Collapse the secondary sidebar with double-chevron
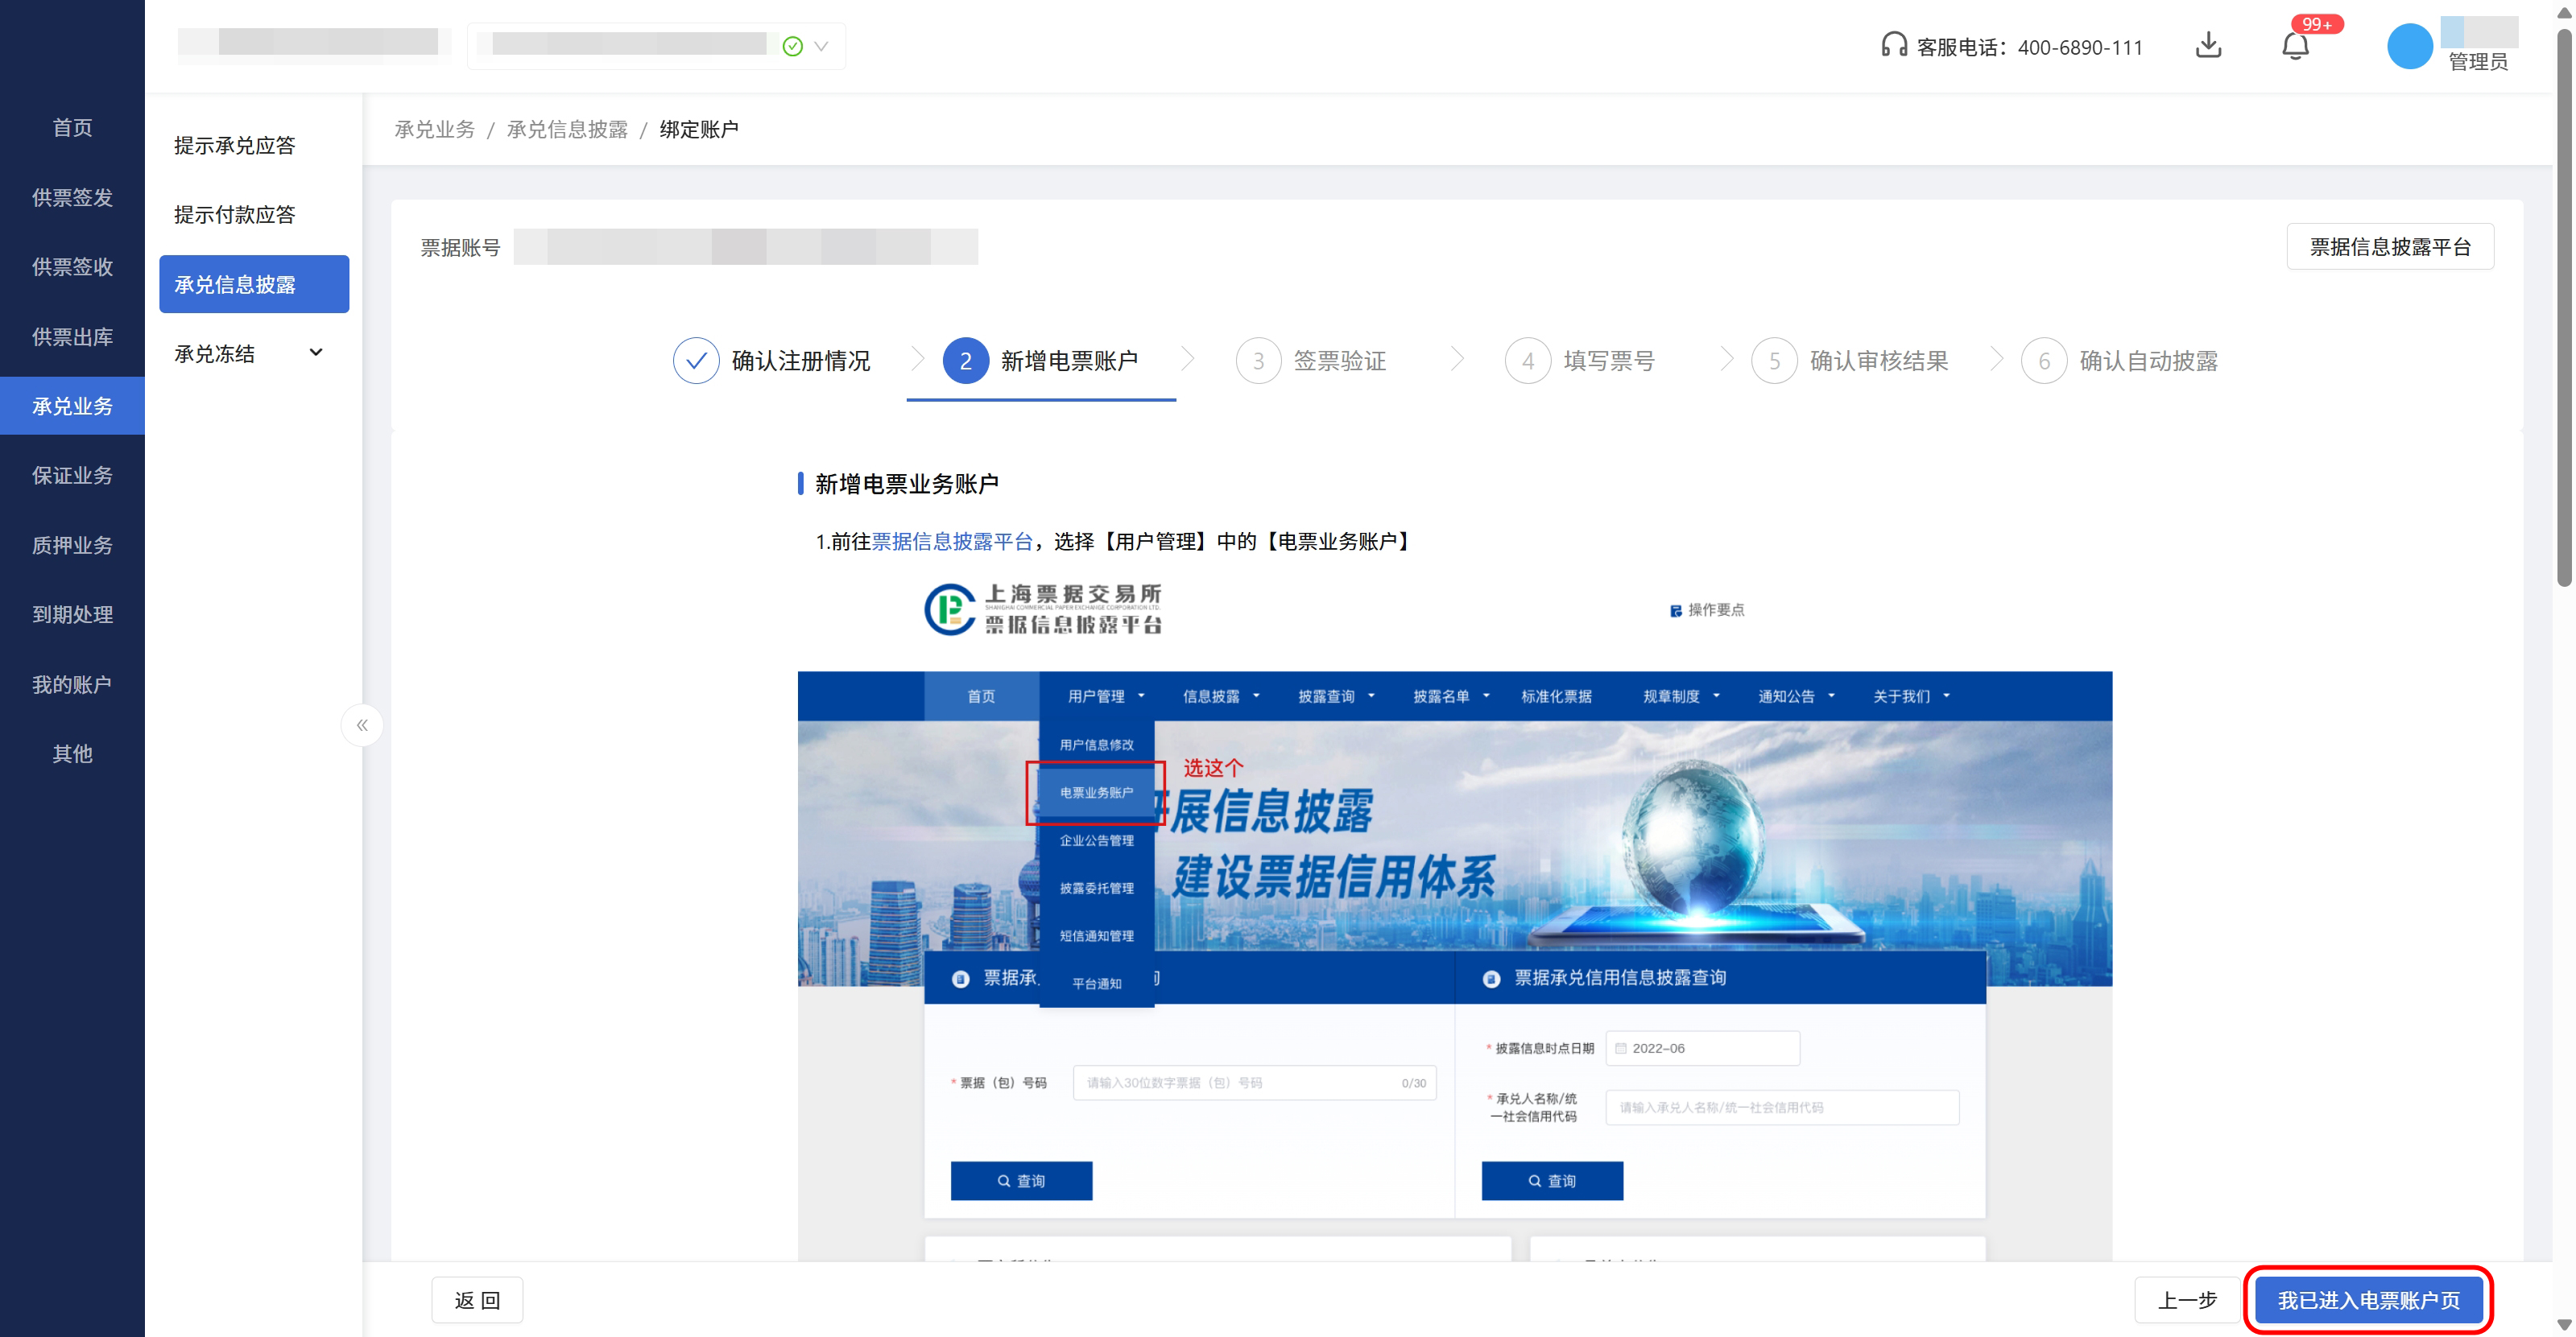Image resolution: width=2576 pixels, height=1337 pixels. click(362, 725)
